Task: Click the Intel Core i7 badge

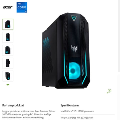Action: (x=22, y=7)
